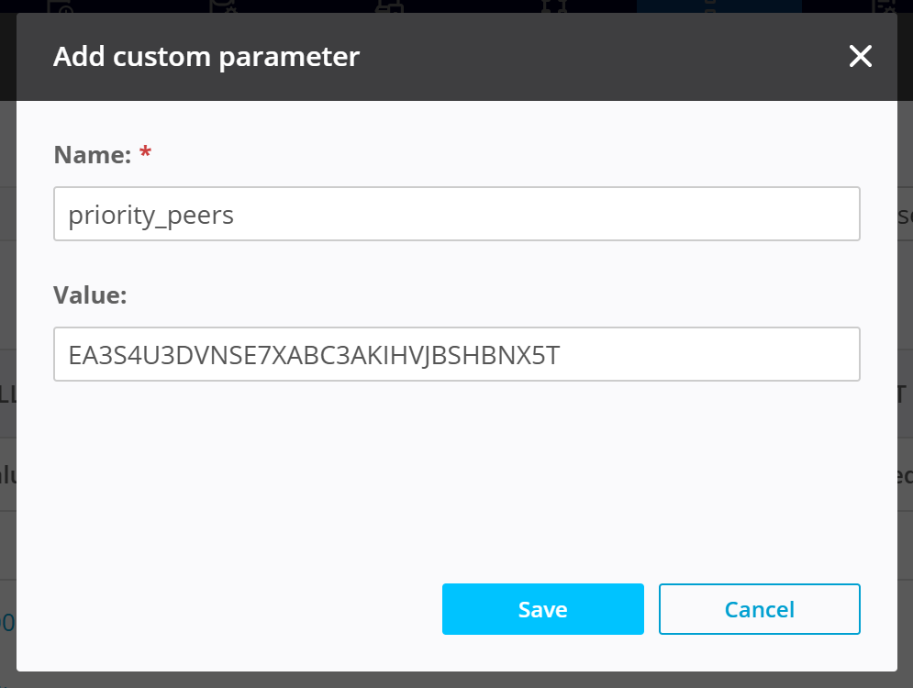This screenshot has width=913, height=688.
Task: Place cursor in the EA3S4U3DVNSE7XABC3AKIHVJBSHBNX5T text
Action: pyautogui.click(x=314, y=355)
